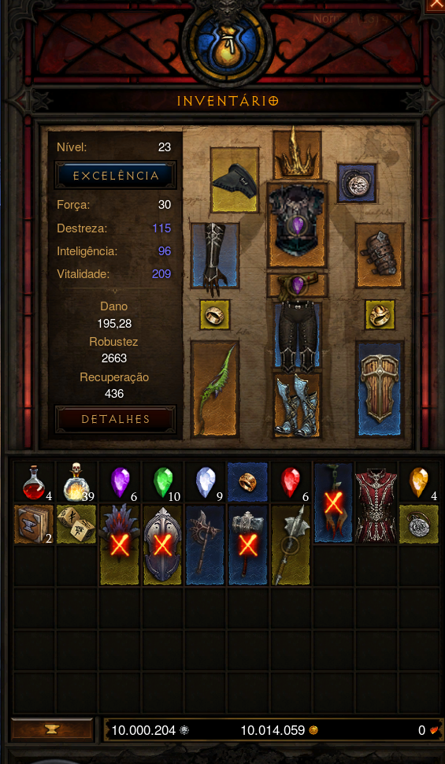Screen dimensions: 445x764
Task: Select the equipped black gauntlets
Action: click(214, 256)
